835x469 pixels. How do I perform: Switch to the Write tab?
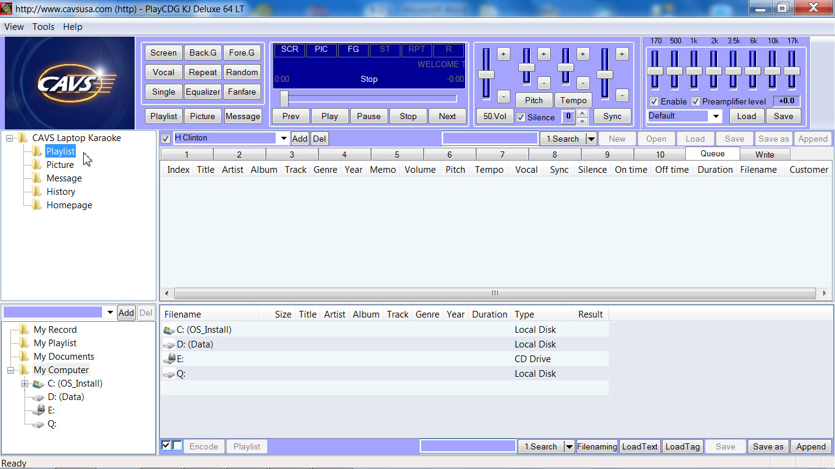tap(765, 155)
